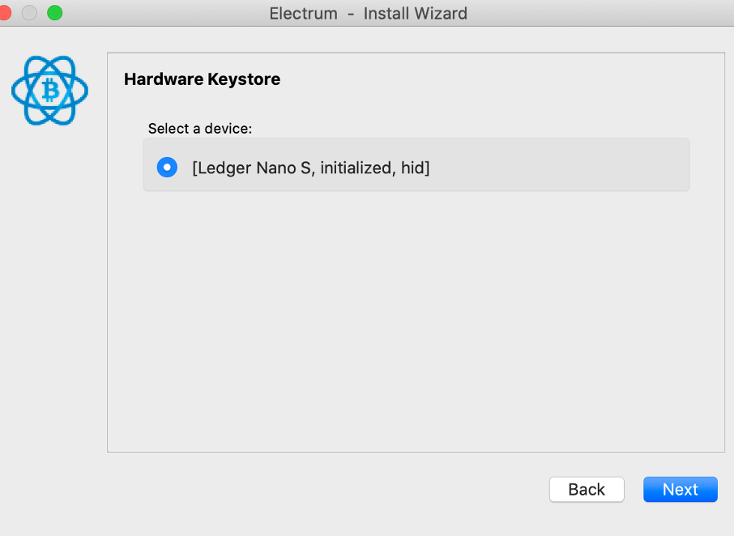734x536 pixels.
Task: Select the Ledger Nano S radio button
Action: click(167, 168)
